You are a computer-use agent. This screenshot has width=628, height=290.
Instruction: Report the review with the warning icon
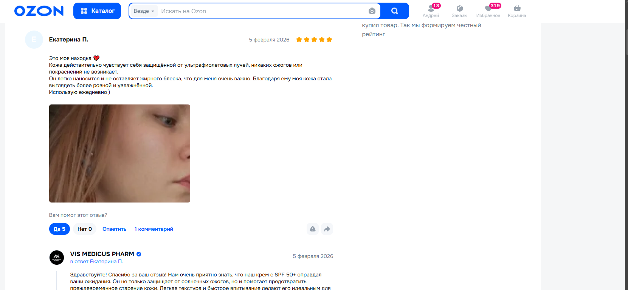(x=313, y=229)
